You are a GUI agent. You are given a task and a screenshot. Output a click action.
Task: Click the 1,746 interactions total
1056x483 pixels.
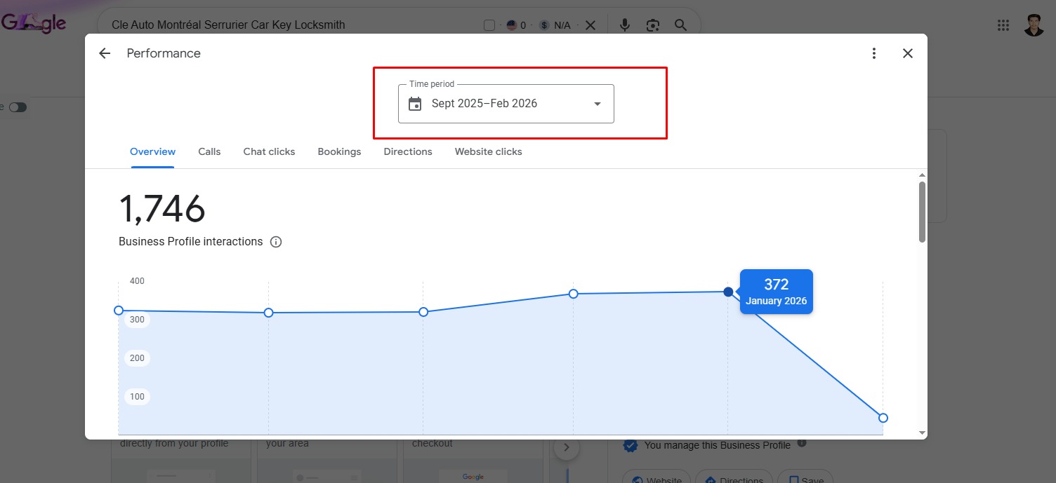[162, 209]
